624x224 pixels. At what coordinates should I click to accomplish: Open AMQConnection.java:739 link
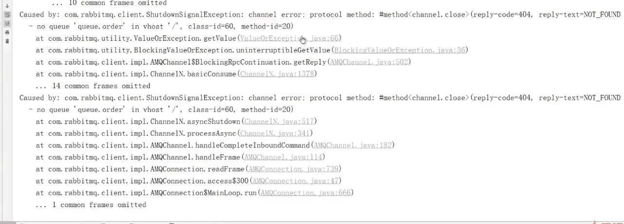[x=294, y=169]
